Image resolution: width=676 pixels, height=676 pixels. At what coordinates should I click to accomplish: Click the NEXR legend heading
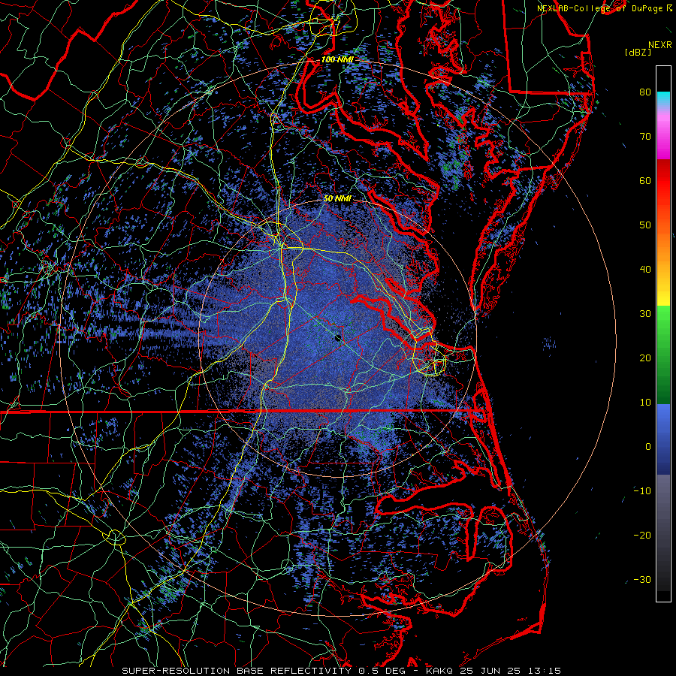(659, 45)
